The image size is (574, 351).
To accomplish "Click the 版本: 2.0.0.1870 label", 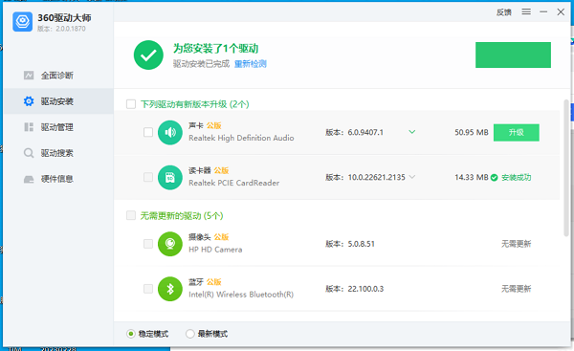I will click(61, 29).
